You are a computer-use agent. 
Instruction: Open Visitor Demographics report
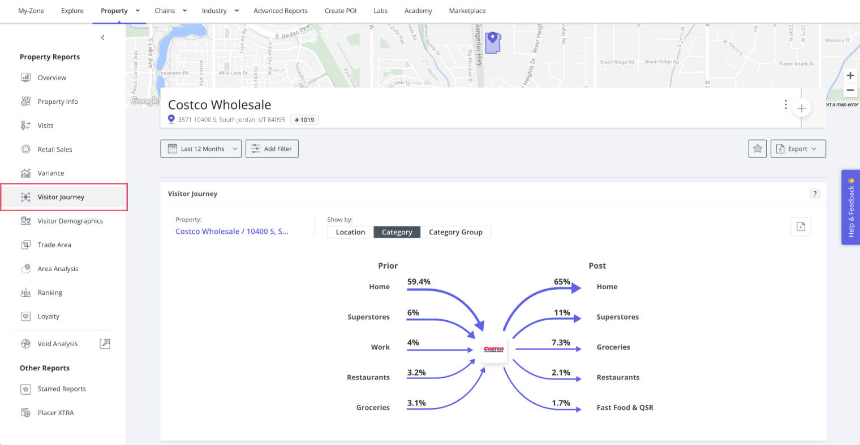(70, 221)
